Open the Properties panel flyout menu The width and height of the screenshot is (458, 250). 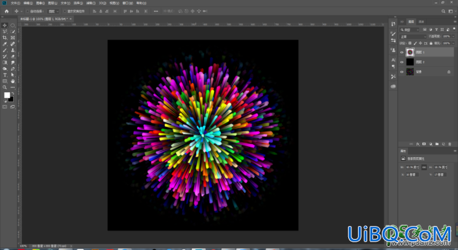[455, 151]
